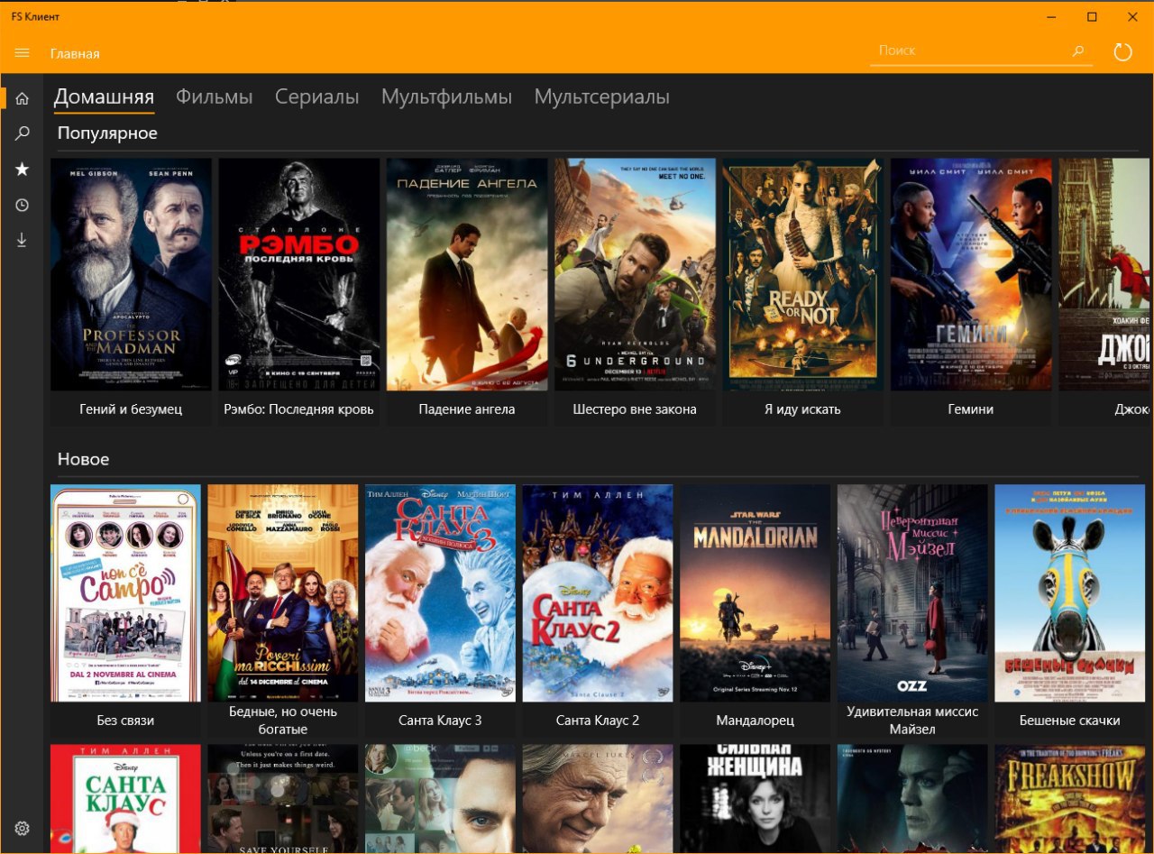1154x854 pixels.
Task: Open the Без связи poster
Action: [x=125, y=593]
